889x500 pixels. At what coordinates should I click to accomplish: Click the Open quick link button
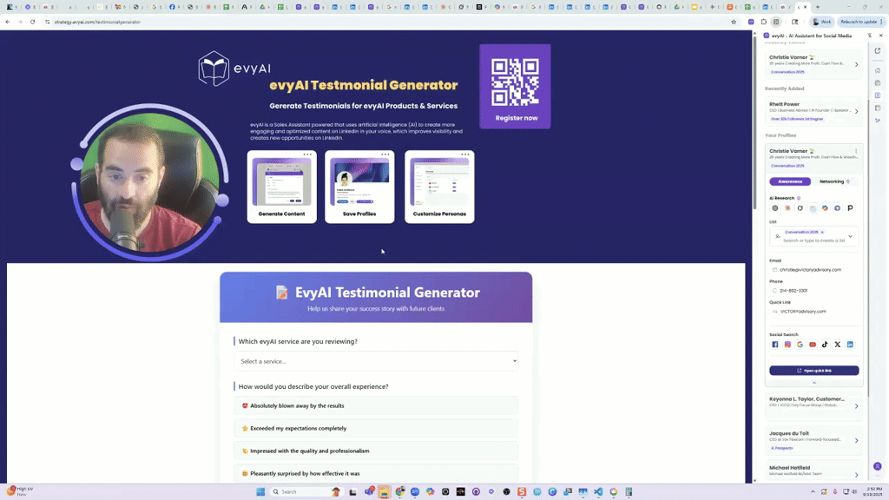(x=814, y=370)
